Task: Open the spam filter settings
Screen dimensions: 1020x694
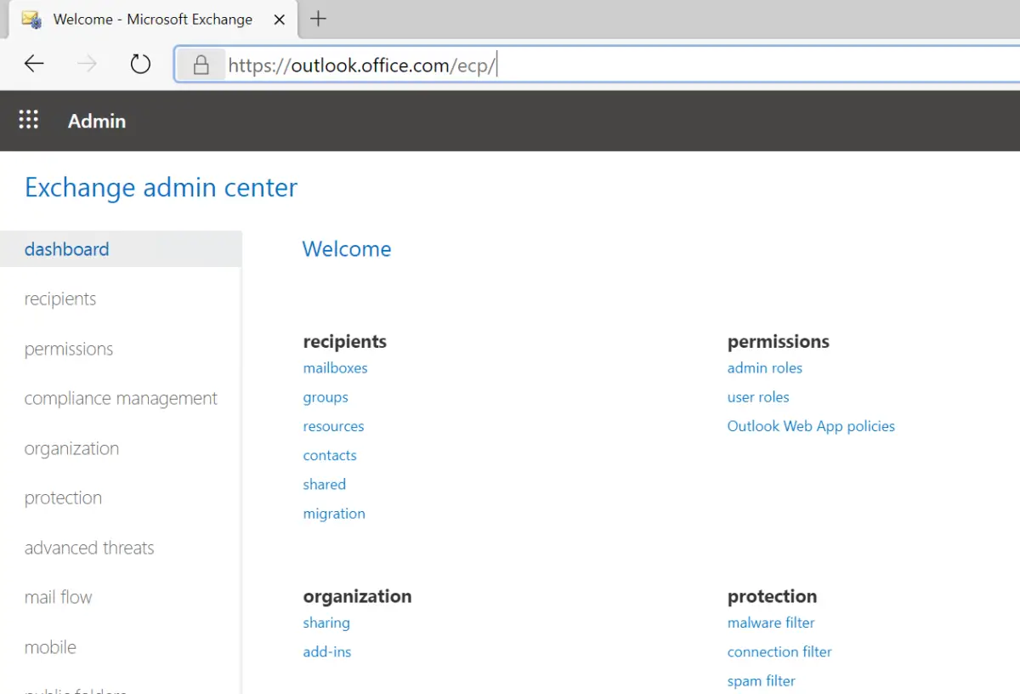Action: pyautogui.click(x=761, y=680)
